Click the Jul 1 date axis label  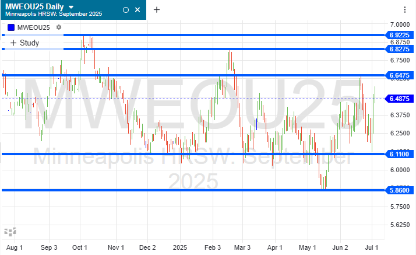372,247
